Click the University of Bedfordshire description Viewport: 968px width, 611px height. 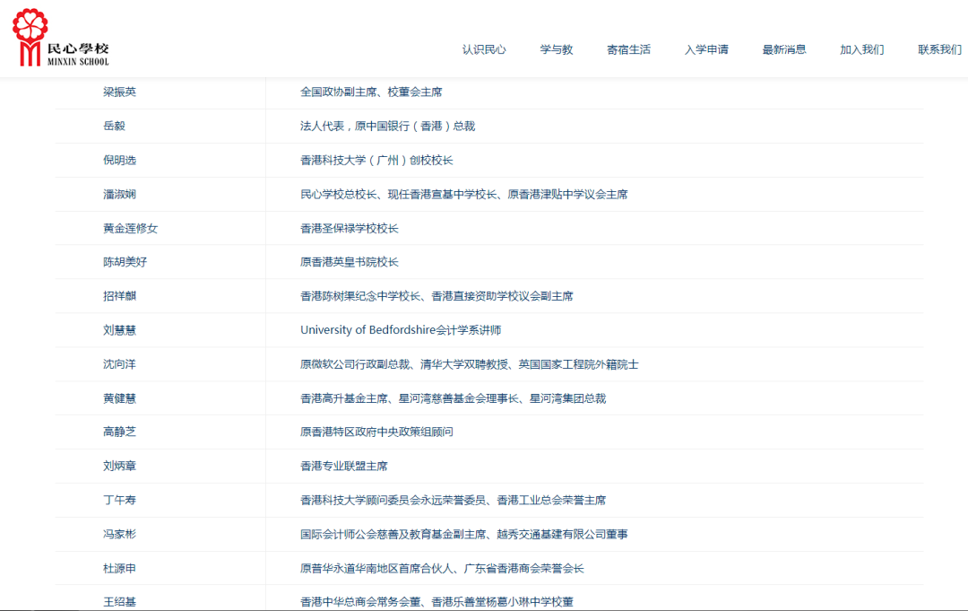(x=401, y=330)
